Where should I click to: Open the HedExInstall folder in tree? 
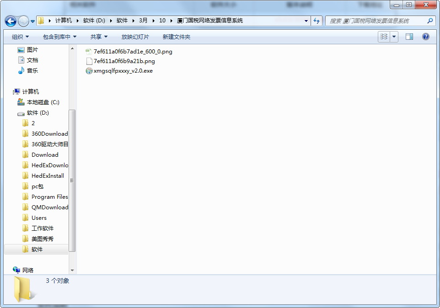click(48, 176)
